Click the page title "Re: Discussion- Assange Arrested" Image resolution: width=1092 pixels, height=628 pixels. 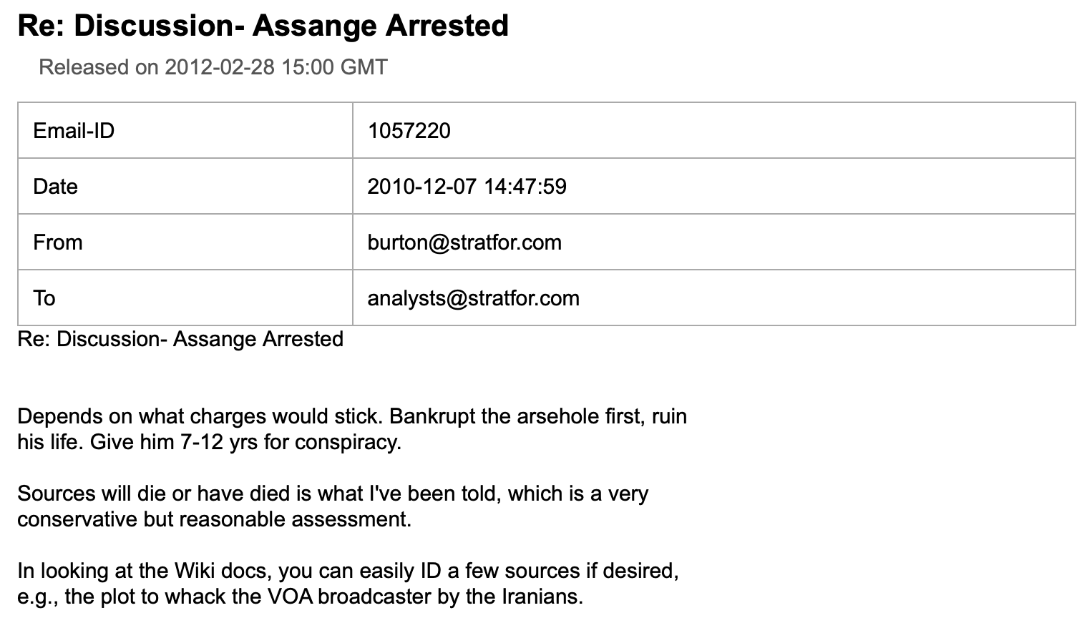tap(263, 26)
